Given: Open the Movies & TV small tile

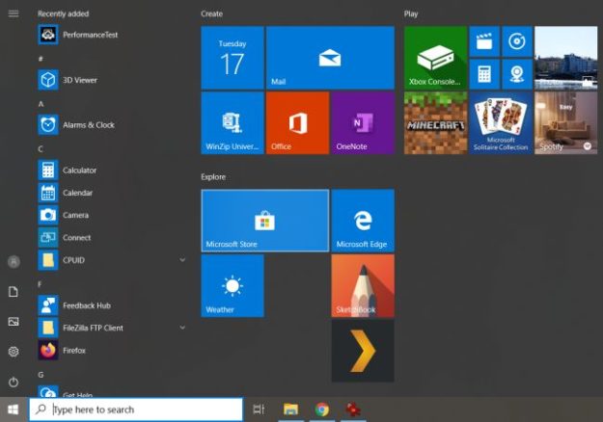Looking at the screenshot, I should [x=484, y=41].
